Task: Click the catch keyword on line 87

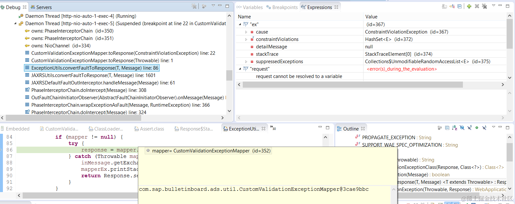Action: [83, 156]
